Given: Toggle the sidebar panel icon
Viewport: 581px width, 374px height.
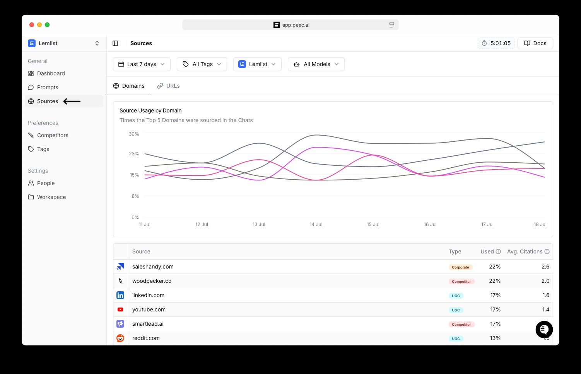Looking at the screenshot, I should click(x=115, y=43).
